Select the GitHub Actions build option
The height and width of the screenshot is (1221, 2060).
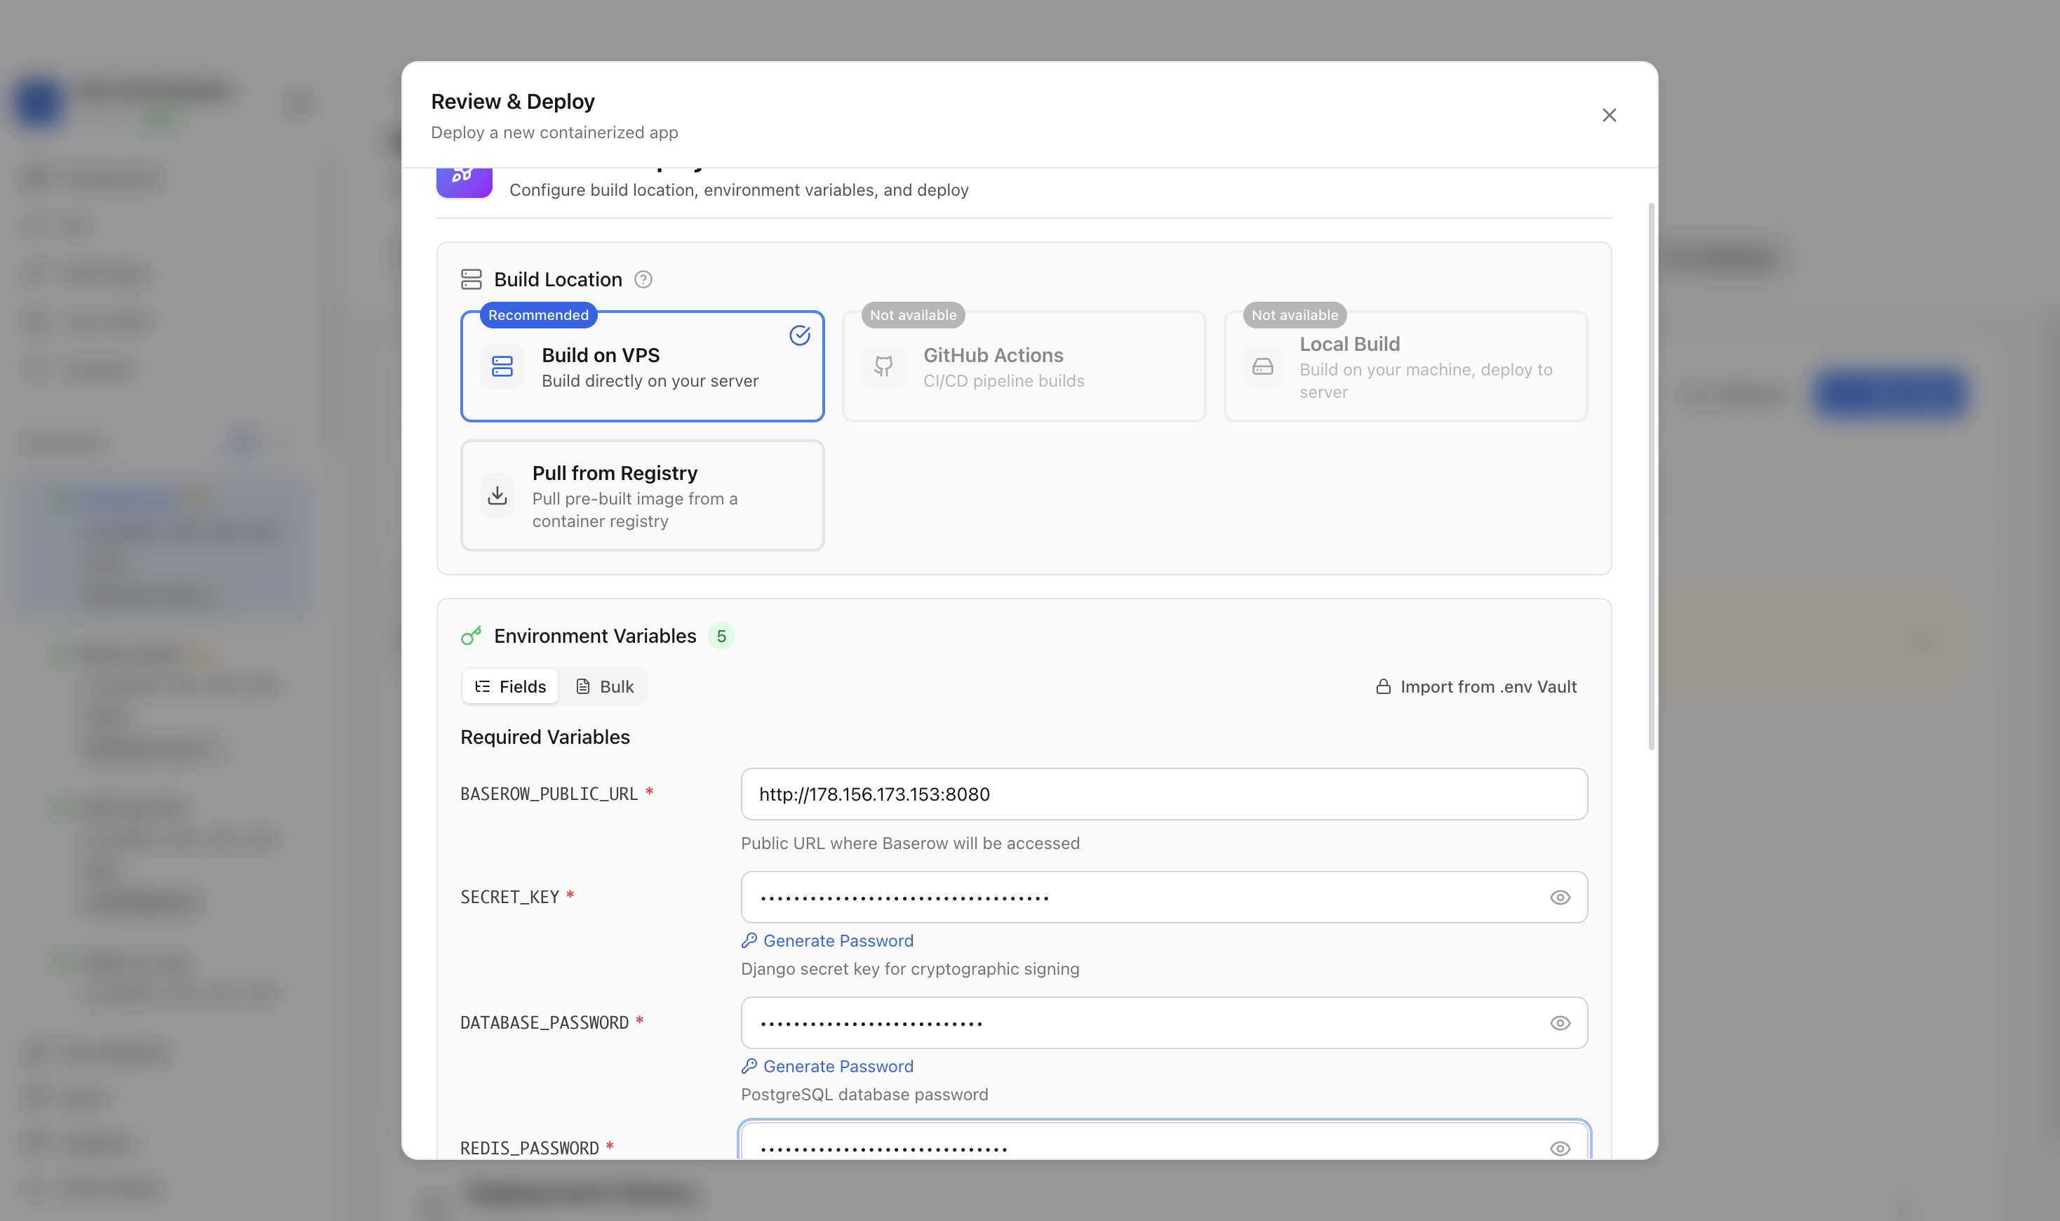(1024, 366)
